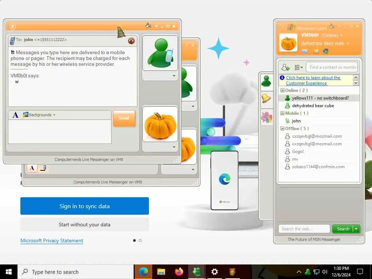Viewport: 372px width, 279px height.
Task: Open the MSN Today globe icon
Action: click(326, 51)
